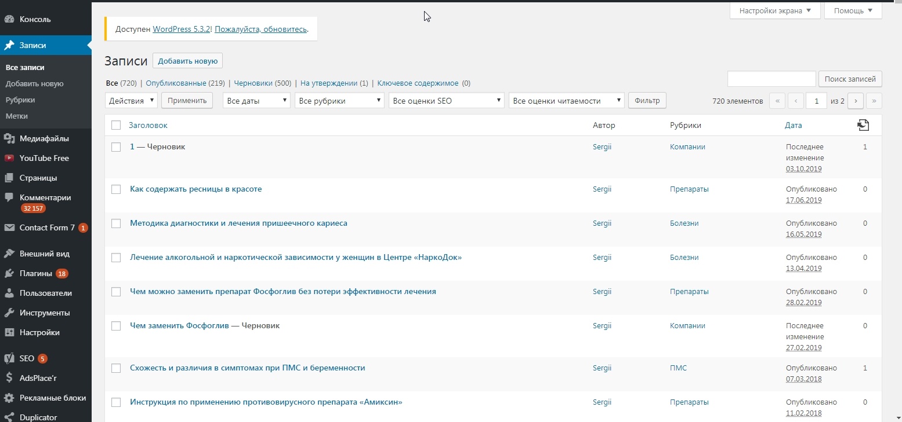Sort by the Заголовок column header

pyautogui.click(x=148, y=125)
